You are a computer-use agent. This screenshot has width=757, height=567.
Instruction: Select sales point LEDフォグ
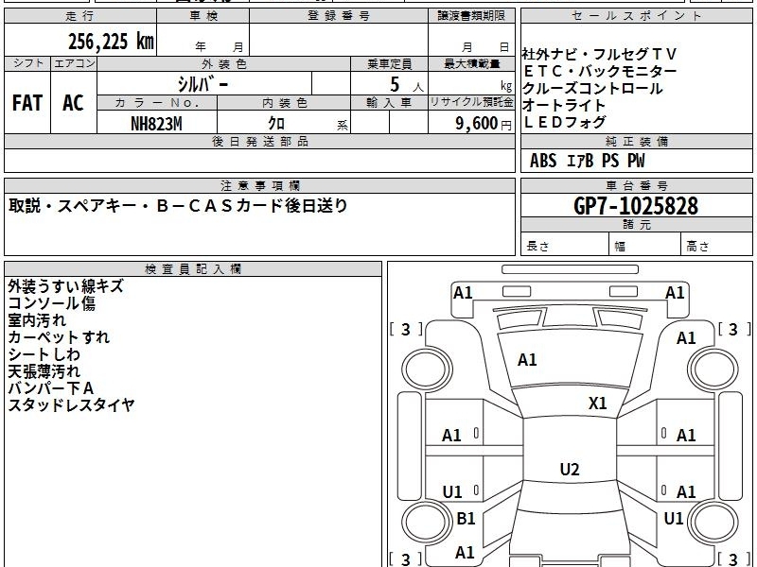pos(564,122)
